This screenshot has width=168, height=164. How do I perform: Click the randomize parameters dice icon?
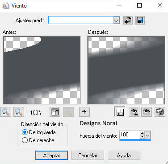click(160, 112)
